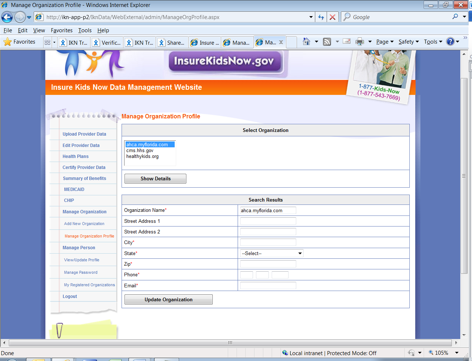Open search provider dropdown arrow
The height and width of the screenshot is (361, 472).
(x=464, y=16)
